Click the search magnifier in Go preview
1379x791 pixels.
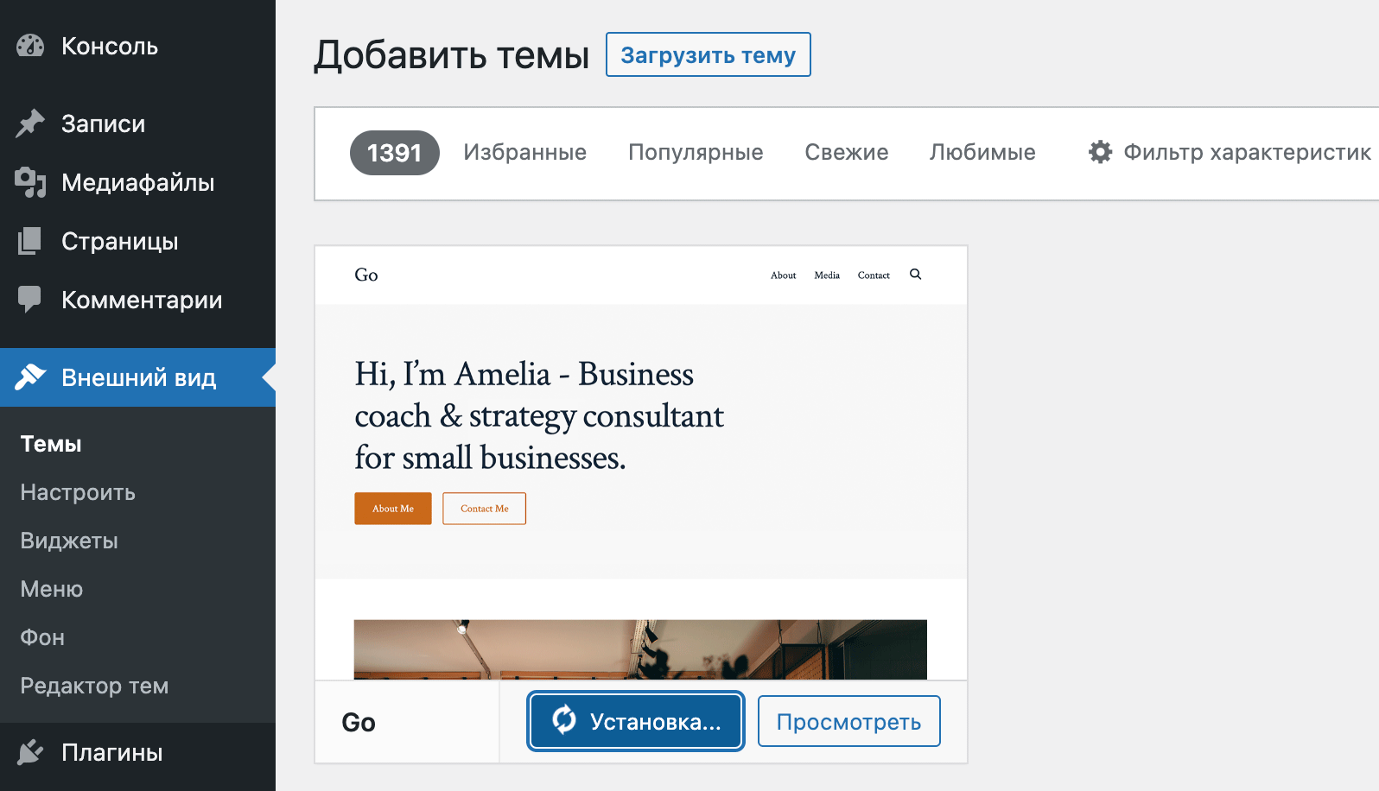coord(916,275)
